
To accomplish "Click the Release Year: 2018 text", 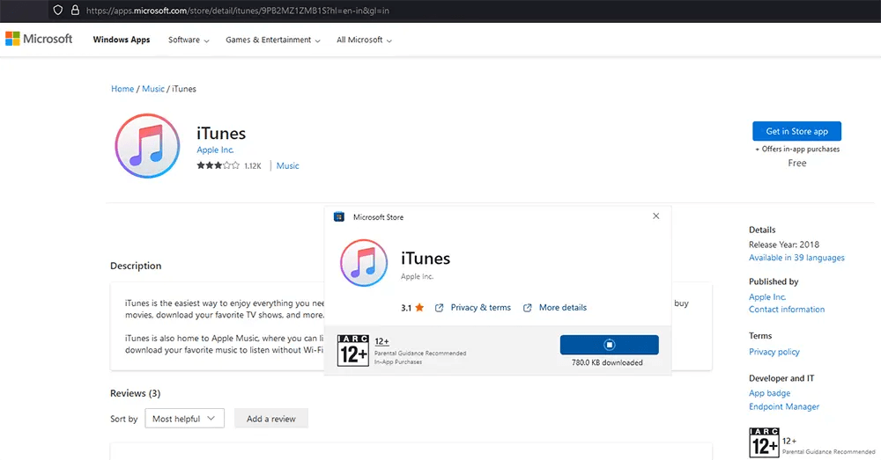I will pyautogui.click(x=784, y=245).
